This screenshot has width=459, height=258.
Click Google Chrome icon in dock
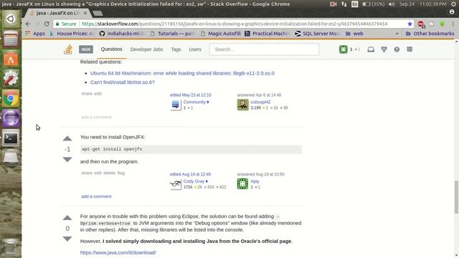point(11,98)
